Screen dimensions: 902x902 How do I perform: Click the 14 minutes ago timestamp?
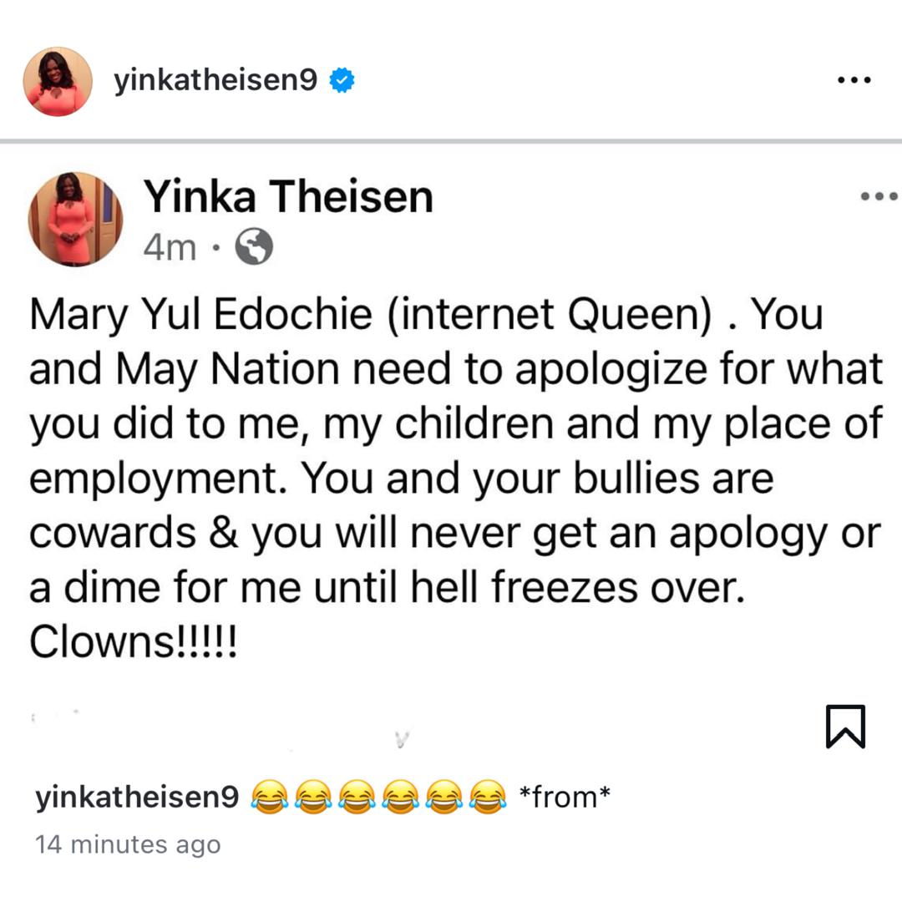tap(128, 844)
